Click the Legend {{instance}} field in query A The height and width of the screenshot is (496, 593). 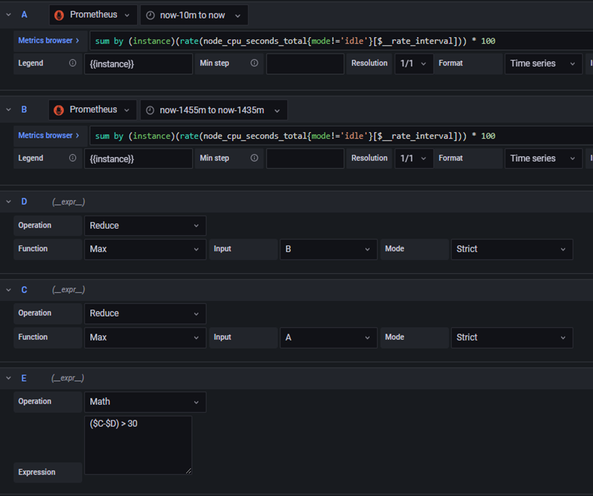click(139, 64)
